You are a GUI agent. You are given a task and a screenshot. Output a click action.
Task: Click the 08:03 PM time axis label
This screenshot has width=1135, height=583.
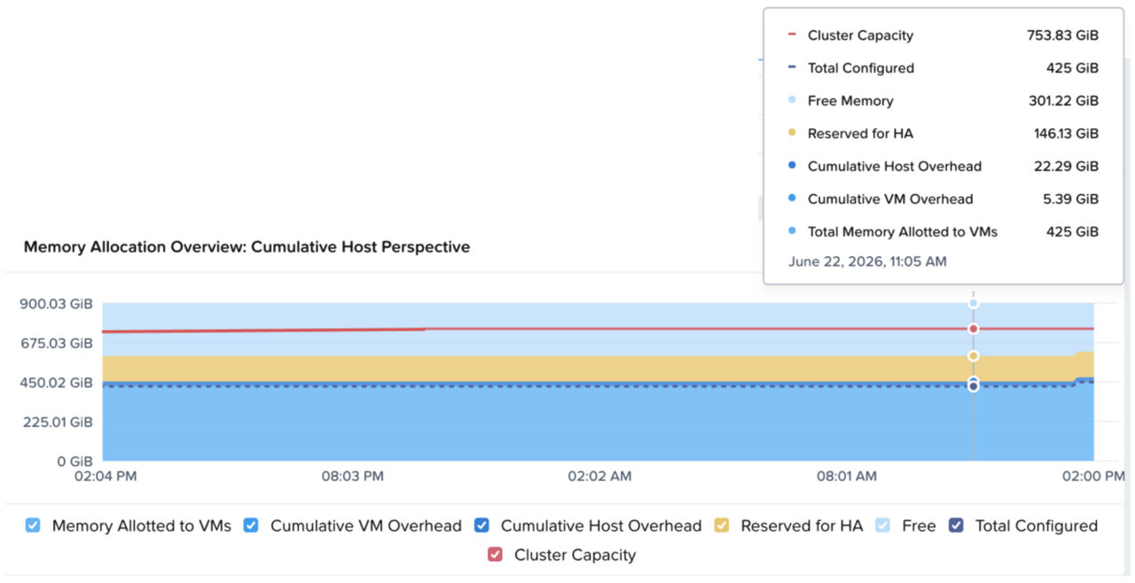tap(352, 476)
